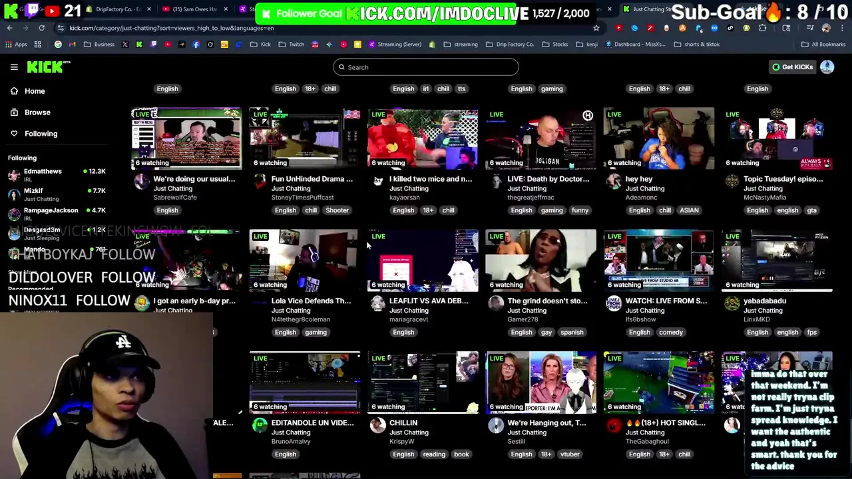Open the Chrome three-dot menu

click(841, 28)
